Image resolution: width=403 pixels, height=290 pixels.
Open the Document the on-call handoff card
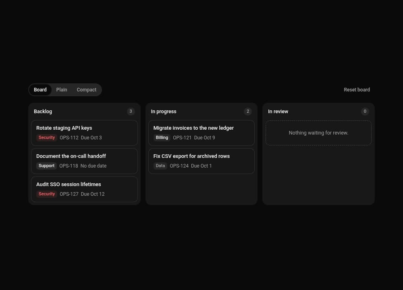coord(84,161)
